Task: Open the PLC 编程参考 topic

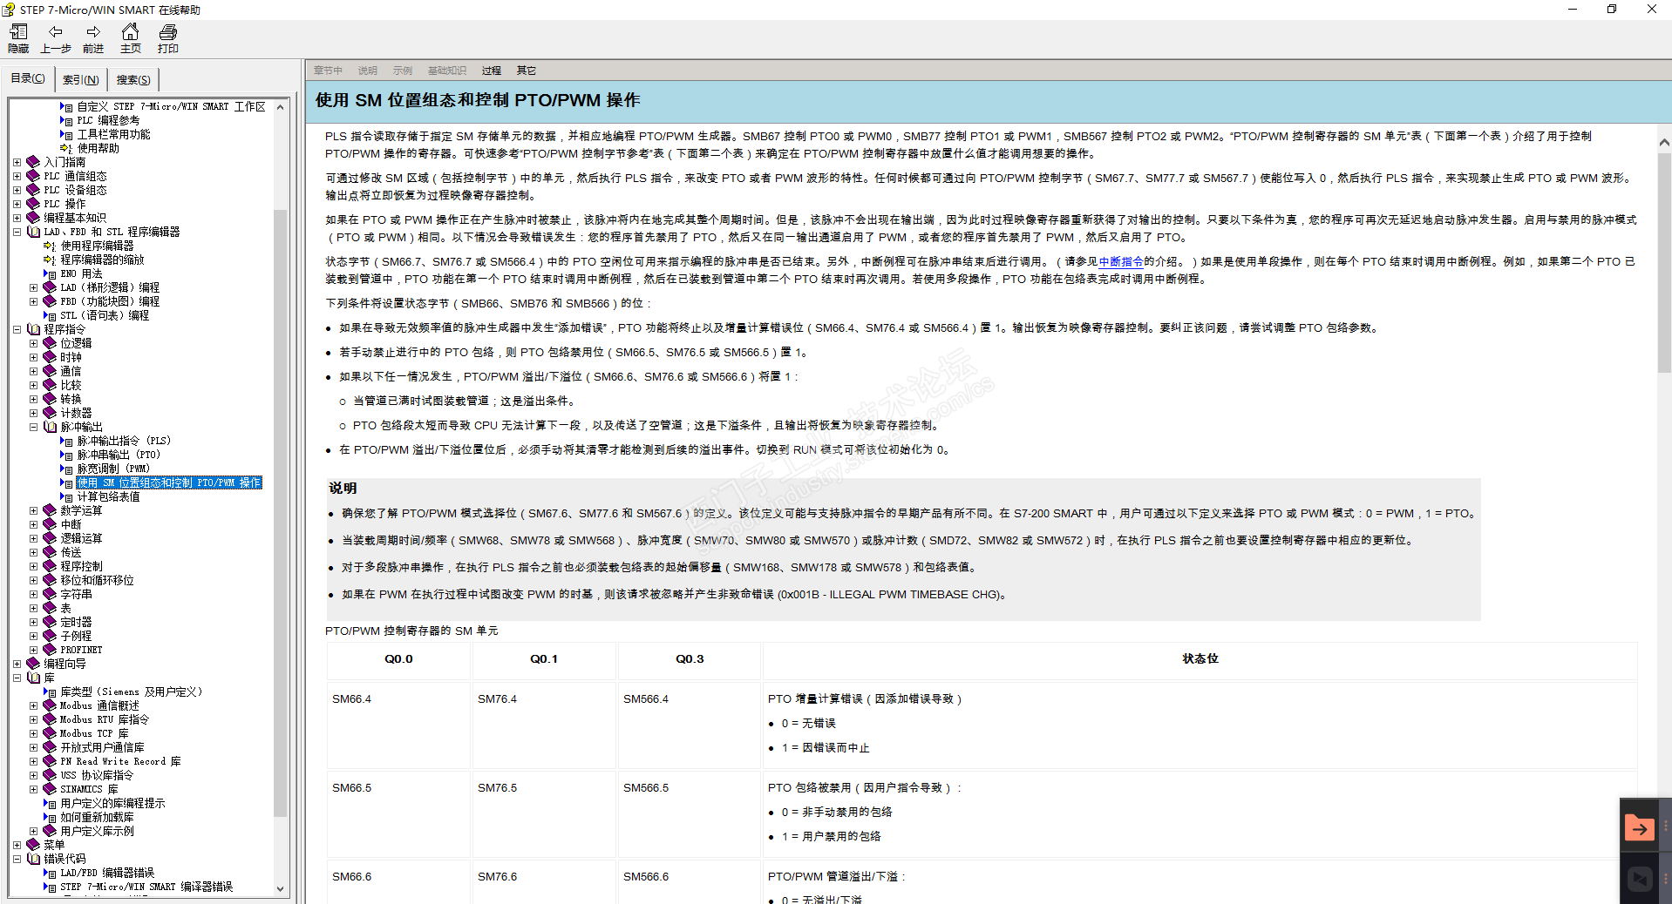Action: point(108,120)
